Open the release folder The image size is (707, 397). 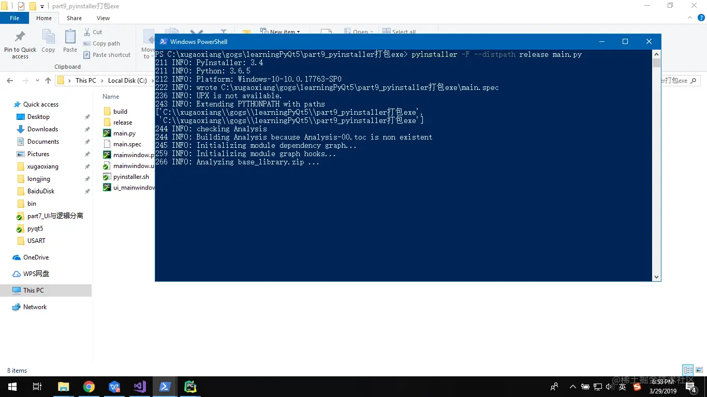pos(123,122)
